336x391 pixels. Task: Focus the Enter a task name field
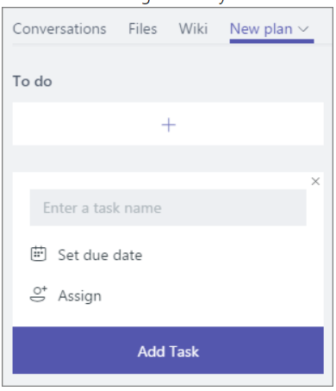point(168,208)
